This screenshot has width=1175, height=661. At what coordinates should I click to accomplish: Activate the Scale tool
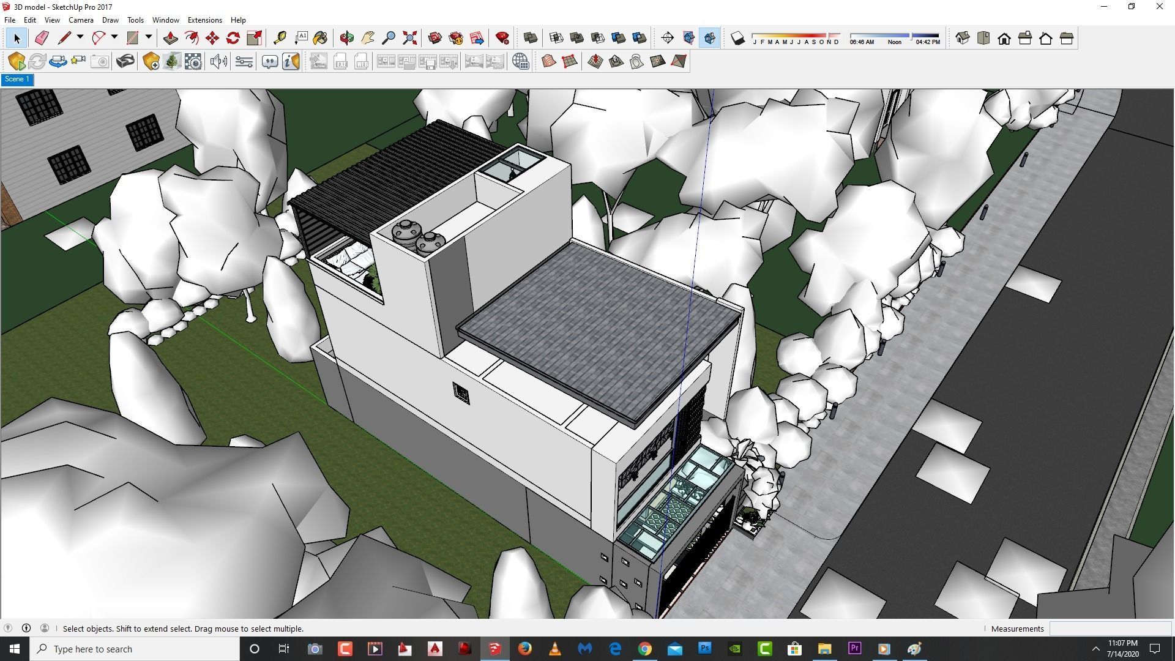(254, 39)
